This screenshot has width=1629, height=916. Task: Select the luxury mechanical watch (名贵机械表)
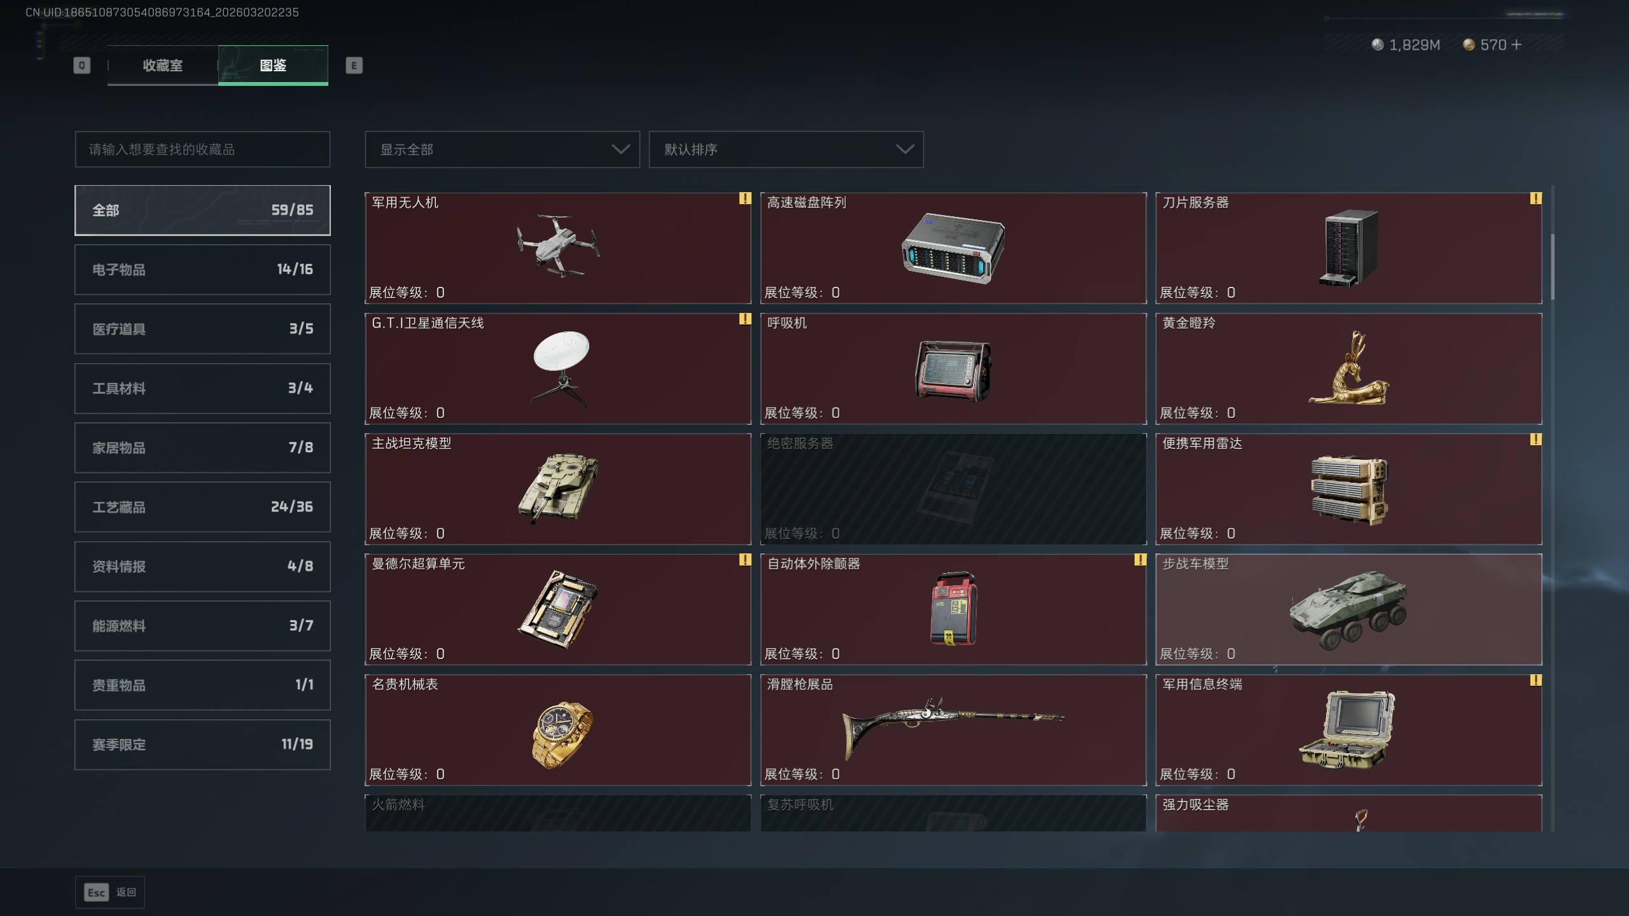point(558,730)
